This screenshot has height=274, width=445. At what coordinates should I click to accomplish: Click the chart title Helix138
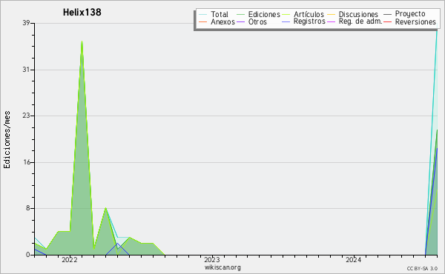(x=82, y=13)
